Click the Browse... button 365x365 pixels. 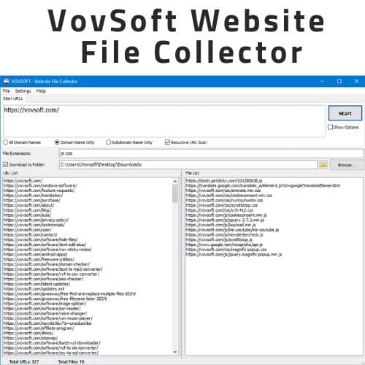point(347,165)
